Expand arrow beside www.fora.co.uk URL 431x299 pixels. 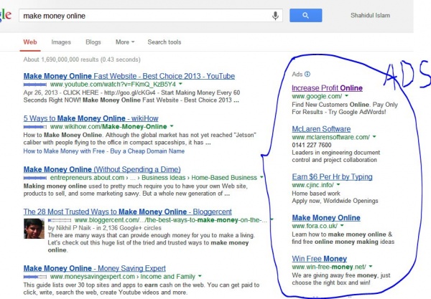click(342, 225)
